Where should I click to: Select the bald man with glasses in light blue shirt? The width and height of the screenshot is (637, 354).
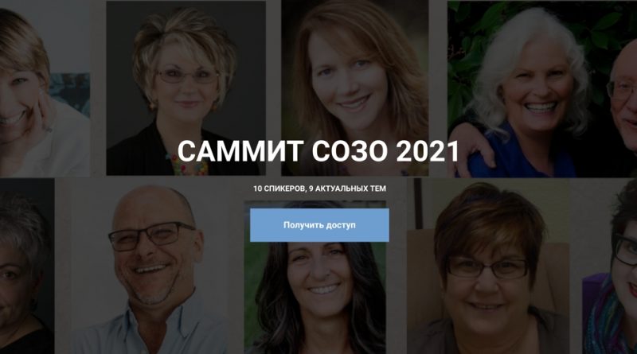[x=154, y=270]
